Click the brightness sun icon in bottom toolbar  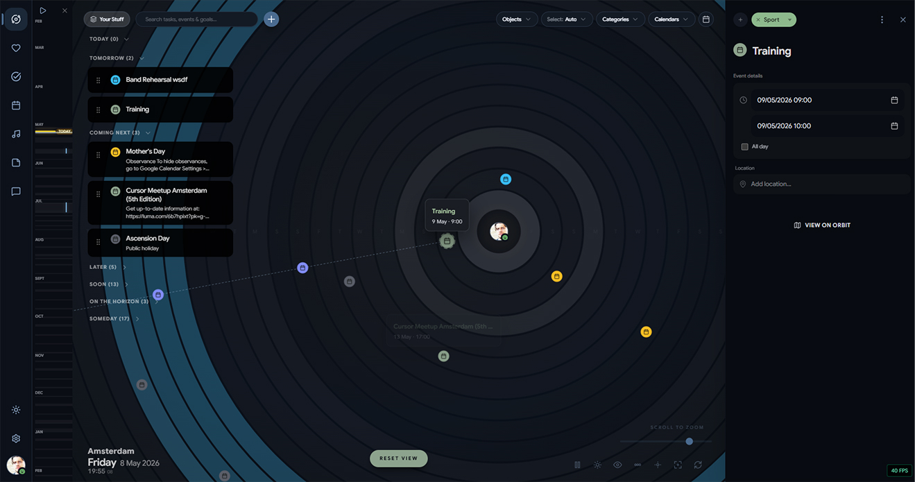[x=597, y=465]
